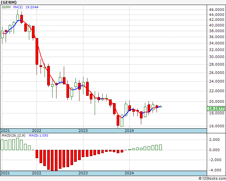The image size is (226, 181).
Task: Click the 42.0000 price axis label
Action: coord(216,20)
